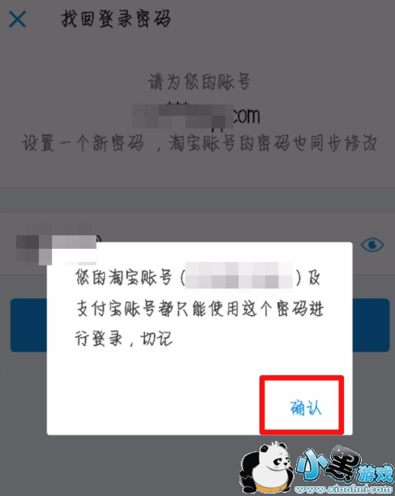
Task: Click the blue submit button's right edge
Action: [x=371, y=325]
